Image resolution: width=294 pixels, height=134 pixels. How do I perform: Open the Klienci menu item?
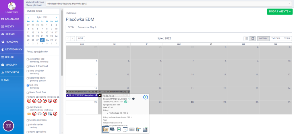pyautogui.click(x=11, y=34)
